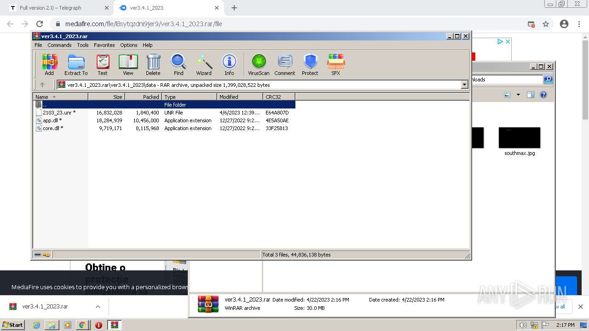589x331 pixels.
Task: Close the Chrome downloads bar
Action: pyautogui.click(x=580, y=307)
